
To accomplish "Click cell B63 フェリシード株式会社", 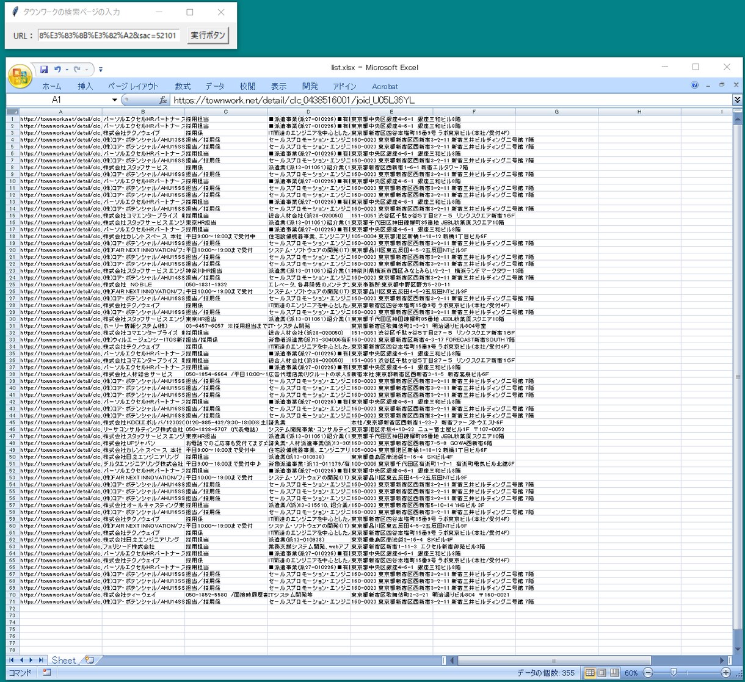I will coord(144,546).
